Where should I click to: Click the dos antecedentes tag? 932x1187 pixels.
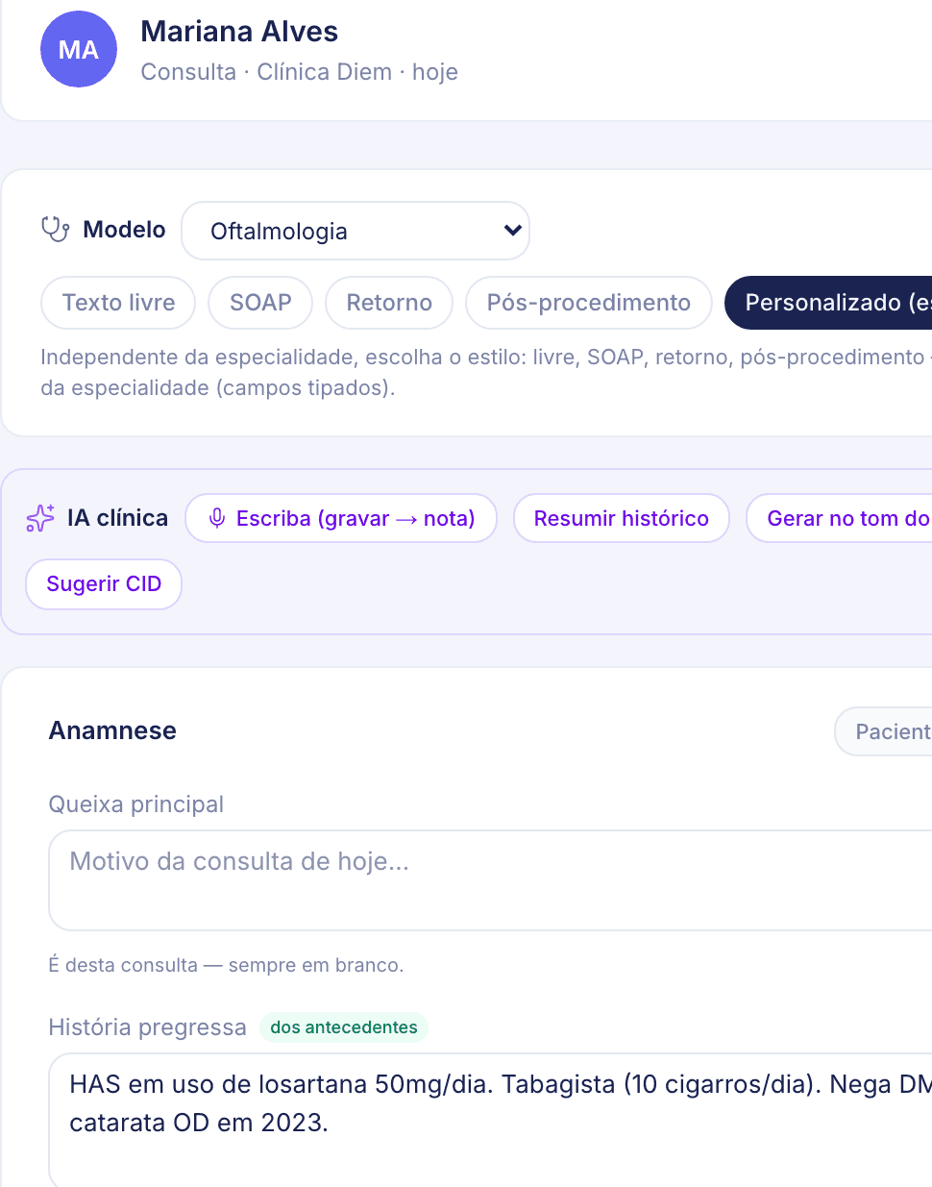pos(344,1027)
